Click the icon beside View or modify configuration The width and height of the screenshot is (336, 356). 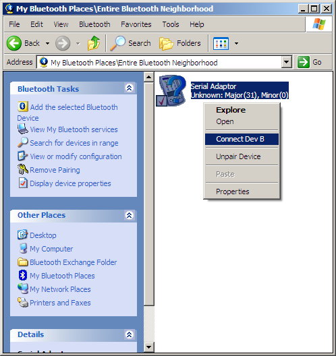[x=23, y=156]
